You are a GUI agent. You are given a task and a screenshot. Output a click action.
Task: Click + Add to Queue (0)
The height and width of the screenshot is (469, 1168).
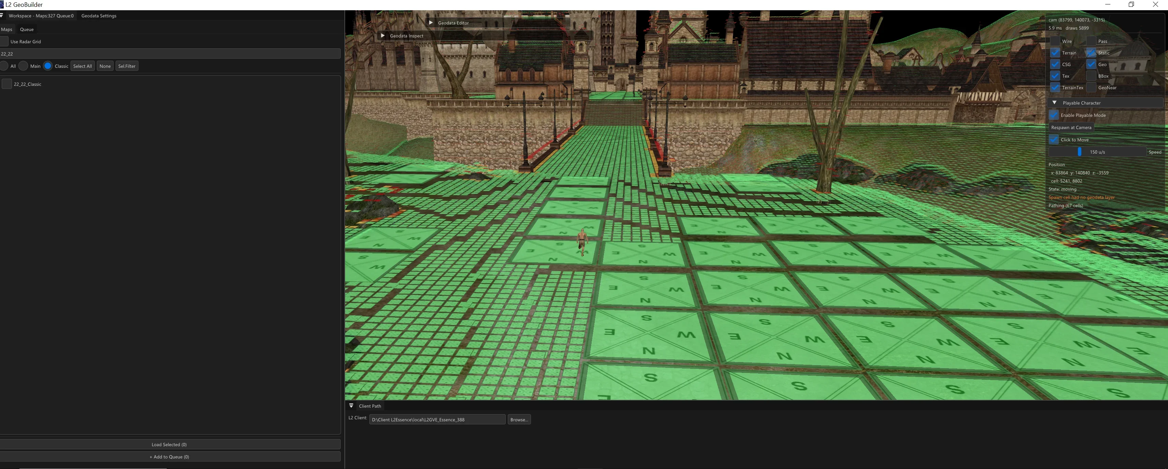tap(169, 457)
